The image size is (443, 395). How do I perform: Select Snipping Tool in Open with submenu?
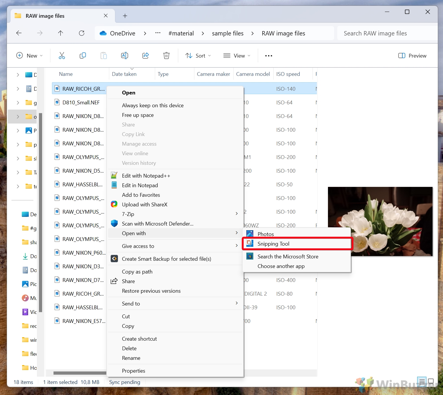[297, 244]
